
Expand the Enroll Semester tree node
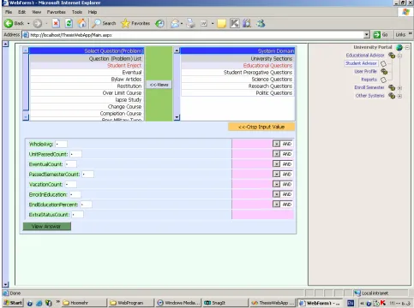pos(399,88)
